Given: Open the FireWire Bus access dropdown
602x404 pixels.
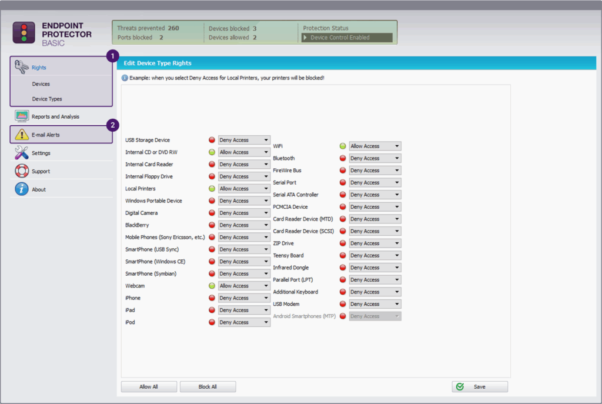Looking at the screenshot, I should [x=375, y=171].
